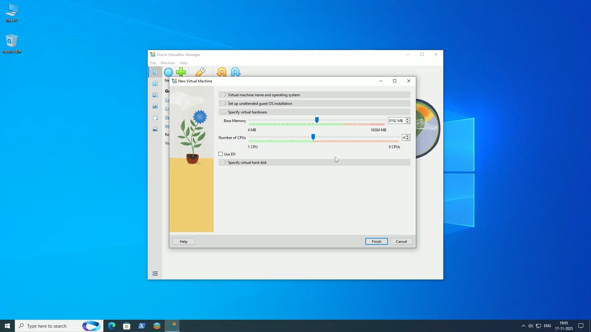Enable the Use EFI checkbox
Viewport: 591px width, 332px height.
(221, 154)
